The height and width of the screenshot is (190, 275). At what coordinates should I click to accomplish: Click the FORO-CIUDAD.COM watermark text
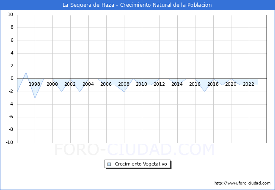click(135, 150)
